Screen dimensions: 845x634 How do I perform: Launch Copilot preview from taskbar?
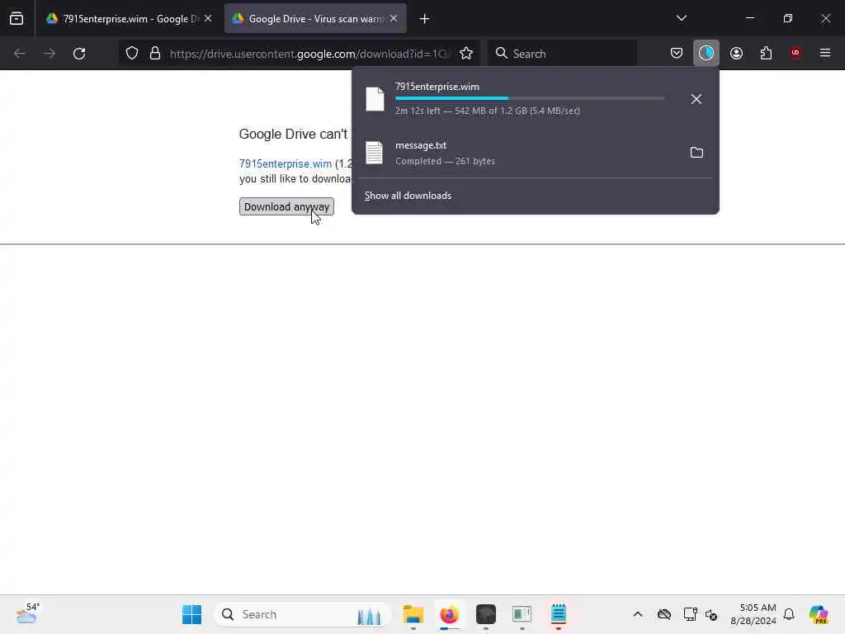coord(819,614)
